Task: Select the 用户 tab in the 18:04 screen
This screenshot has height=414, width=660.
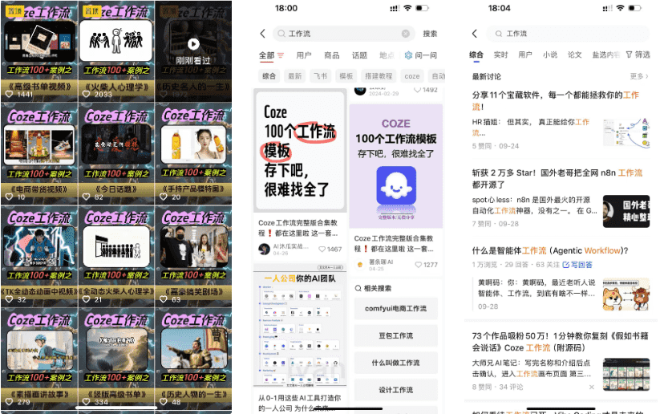Action: [525, 55]
